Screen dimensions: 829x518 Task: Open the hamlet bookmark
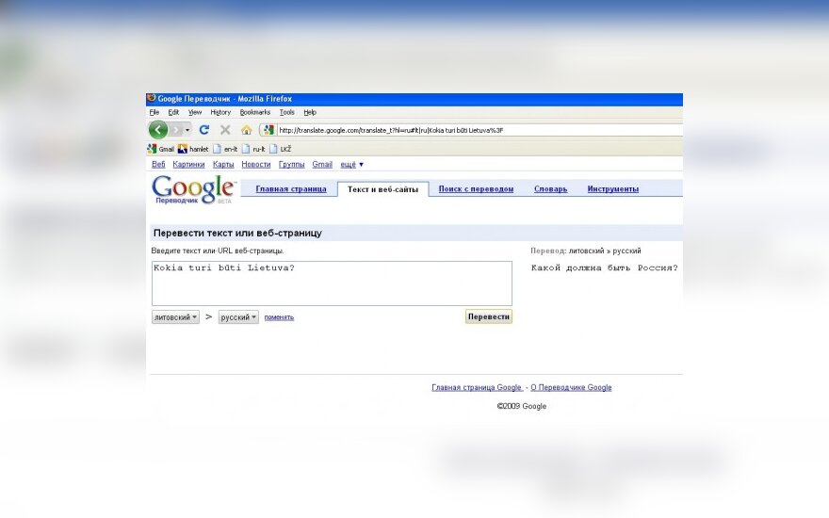pyautogui.click(x=193, y=149)
